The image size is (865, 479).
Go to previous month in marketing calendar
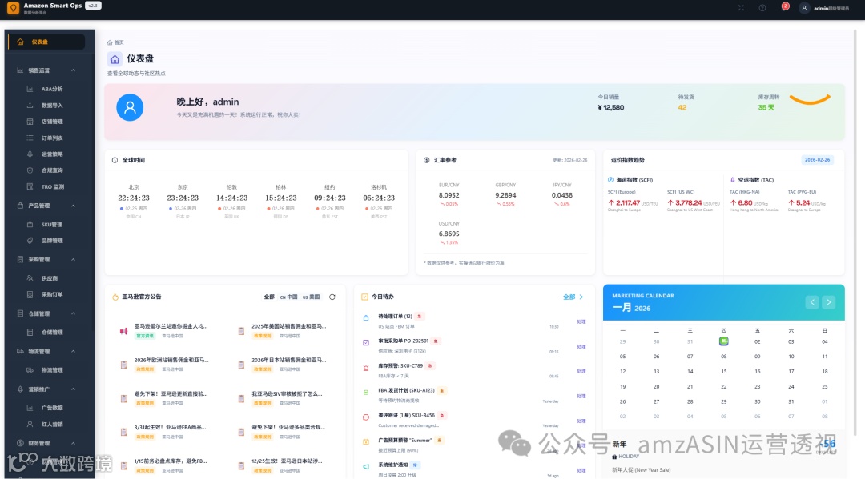tap(812, 302)
